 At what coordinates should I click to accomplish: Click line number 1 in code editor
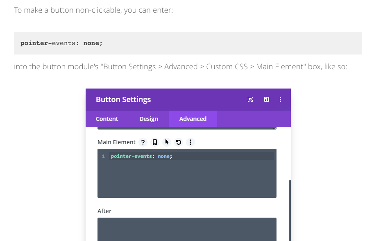click(x=103, y=156)
